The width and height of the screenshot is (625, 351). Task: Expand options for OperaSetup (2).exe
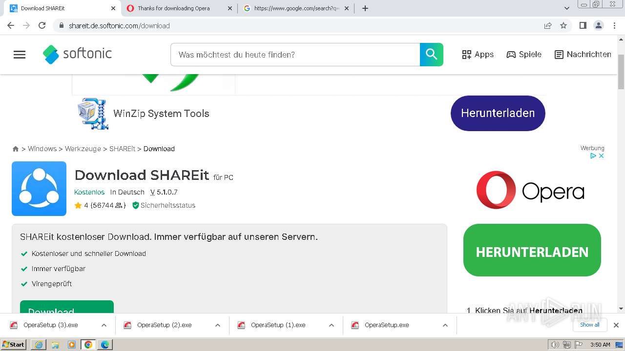click(x=218, y=325)
